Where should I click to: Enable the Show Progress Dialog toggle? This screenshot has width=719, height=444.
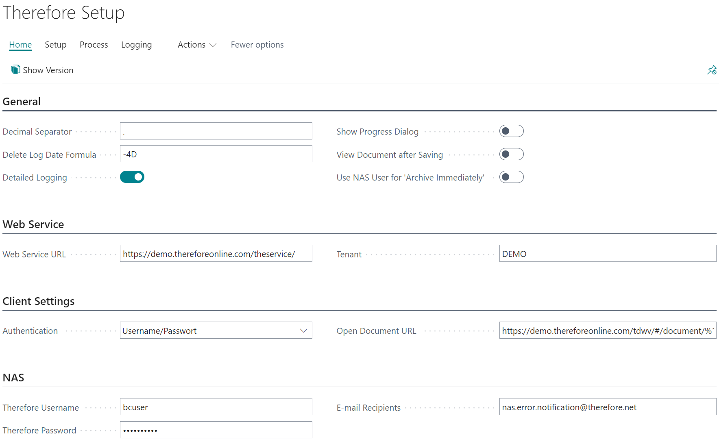pyautogui.click(x=511, y=131)
